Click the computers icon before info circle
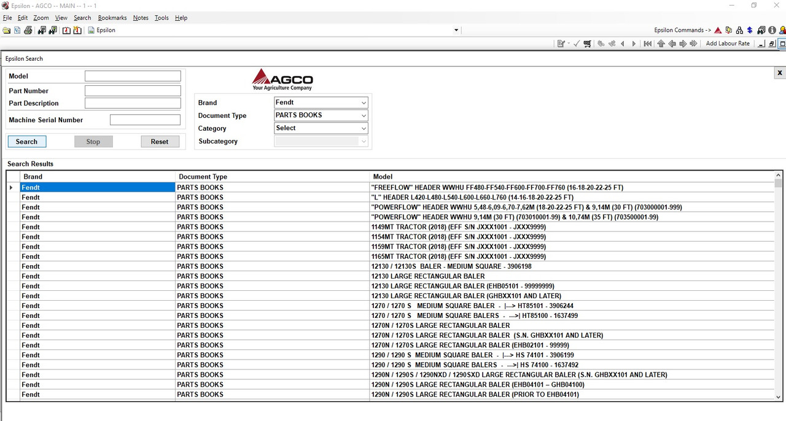 [761, 30]
